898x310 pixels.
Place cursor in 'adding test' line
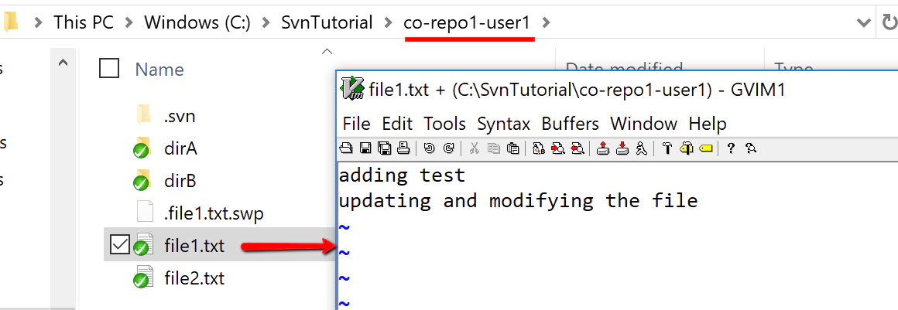point(402,175)
